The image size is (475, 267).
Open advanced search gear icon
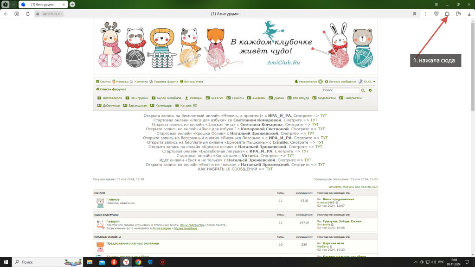(x=370, y=90)
